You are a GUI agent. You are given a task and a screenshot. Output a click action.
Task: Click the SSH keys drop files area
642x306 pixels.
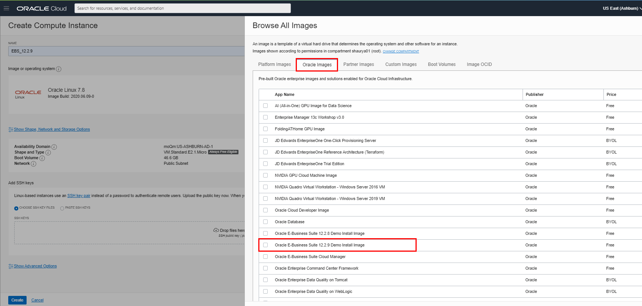point(130,233)
